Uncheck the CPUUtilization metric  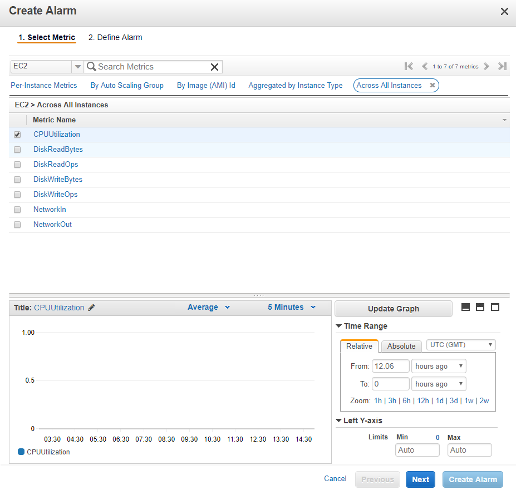[17, 134]
